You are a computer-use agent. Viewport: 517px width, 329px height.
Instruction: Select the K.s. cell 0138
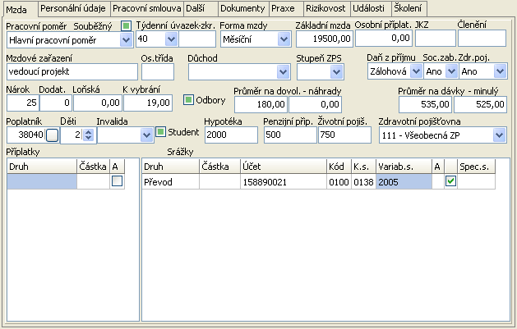[x=363, y=181]
